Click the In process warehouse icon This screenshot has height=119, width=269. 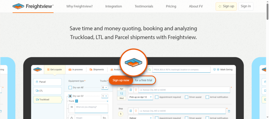click(70, 70)
